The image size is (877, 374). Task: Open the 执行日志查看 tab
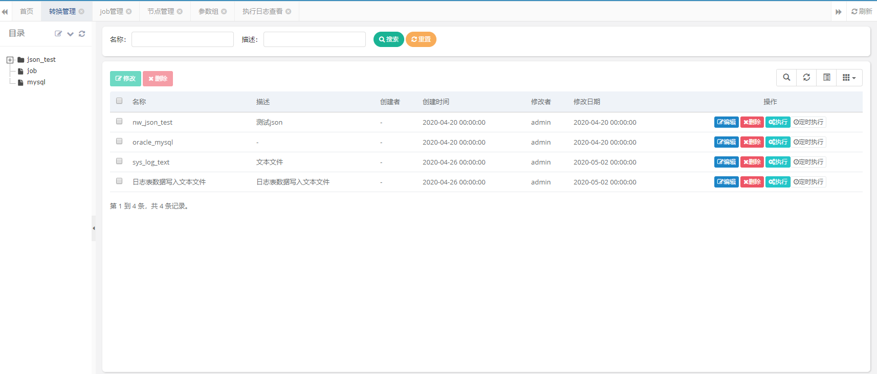262,11
